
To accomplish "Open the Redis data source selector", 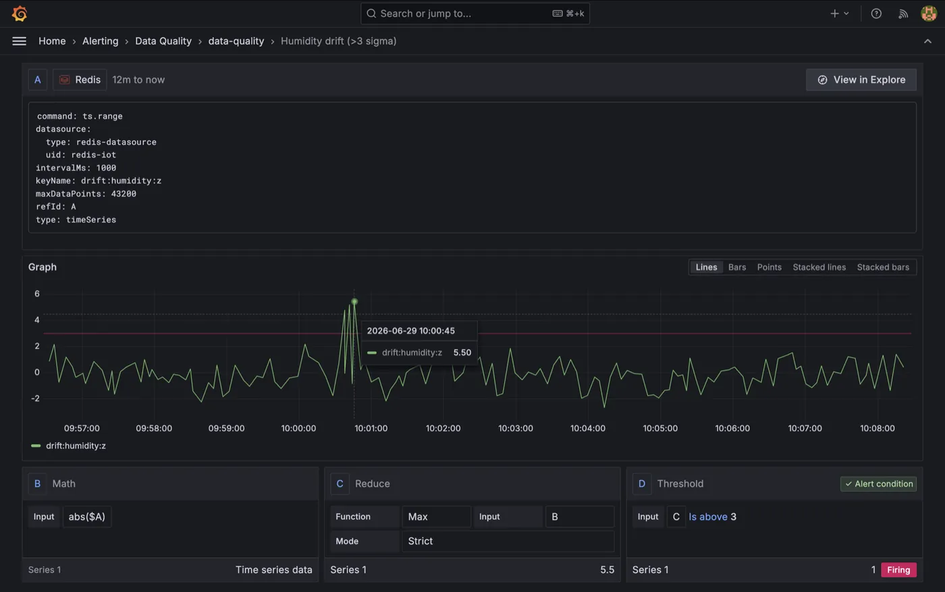I will click(80, 80).
